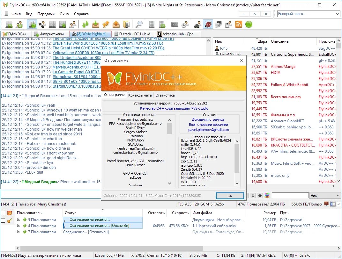
Task: Tick the checkbox beside the database icon
Action: pyautogui.click(x=3, y=213)
